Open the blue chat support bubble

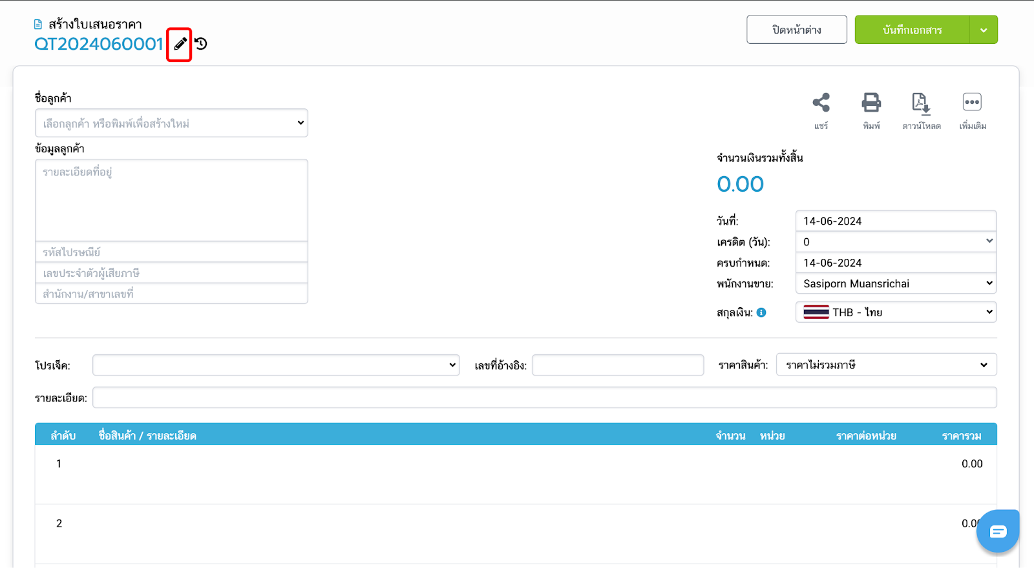997,531
